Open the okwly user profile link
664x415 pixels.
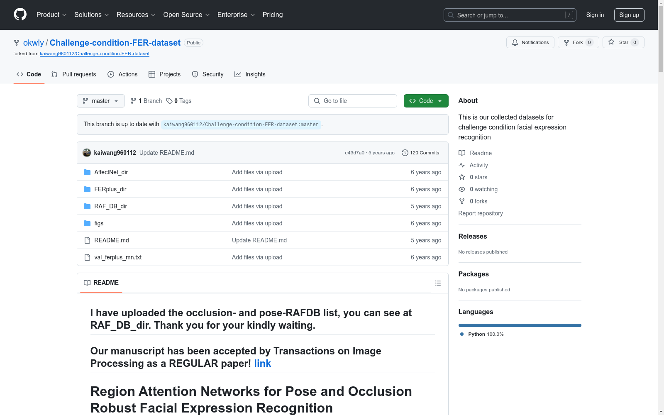(34, 43)
